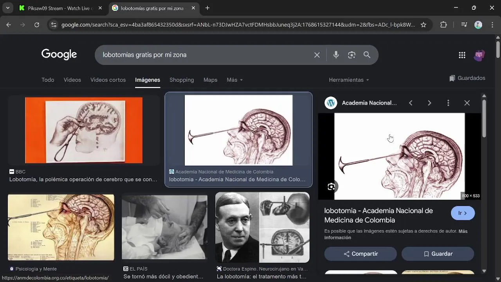Screen dimensions: 501x282
Task: Click the Compartir button
Action: [360, 254]
